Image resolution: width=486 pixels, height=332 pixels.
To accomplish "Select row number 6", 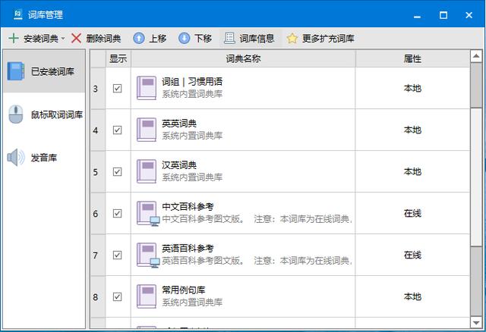I will (x=98, y=214).
